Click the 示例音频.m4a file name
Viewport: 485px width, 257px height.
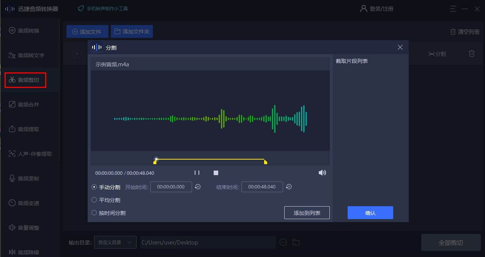112,64
